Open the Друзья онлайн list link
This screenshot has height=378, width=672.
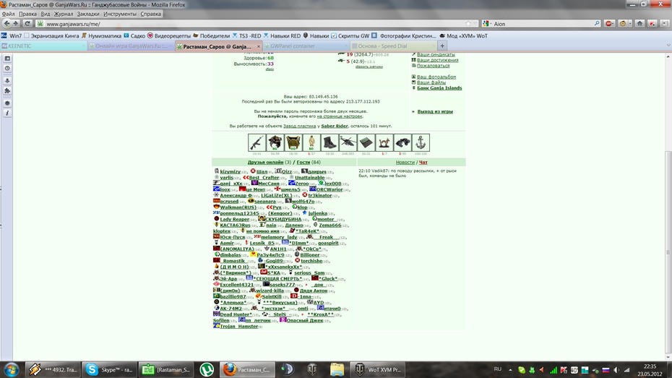point(265,162)
